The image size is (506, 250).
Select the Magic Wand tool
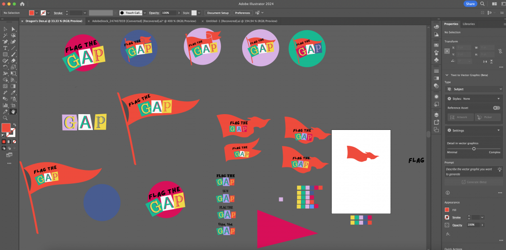[5, 36]
